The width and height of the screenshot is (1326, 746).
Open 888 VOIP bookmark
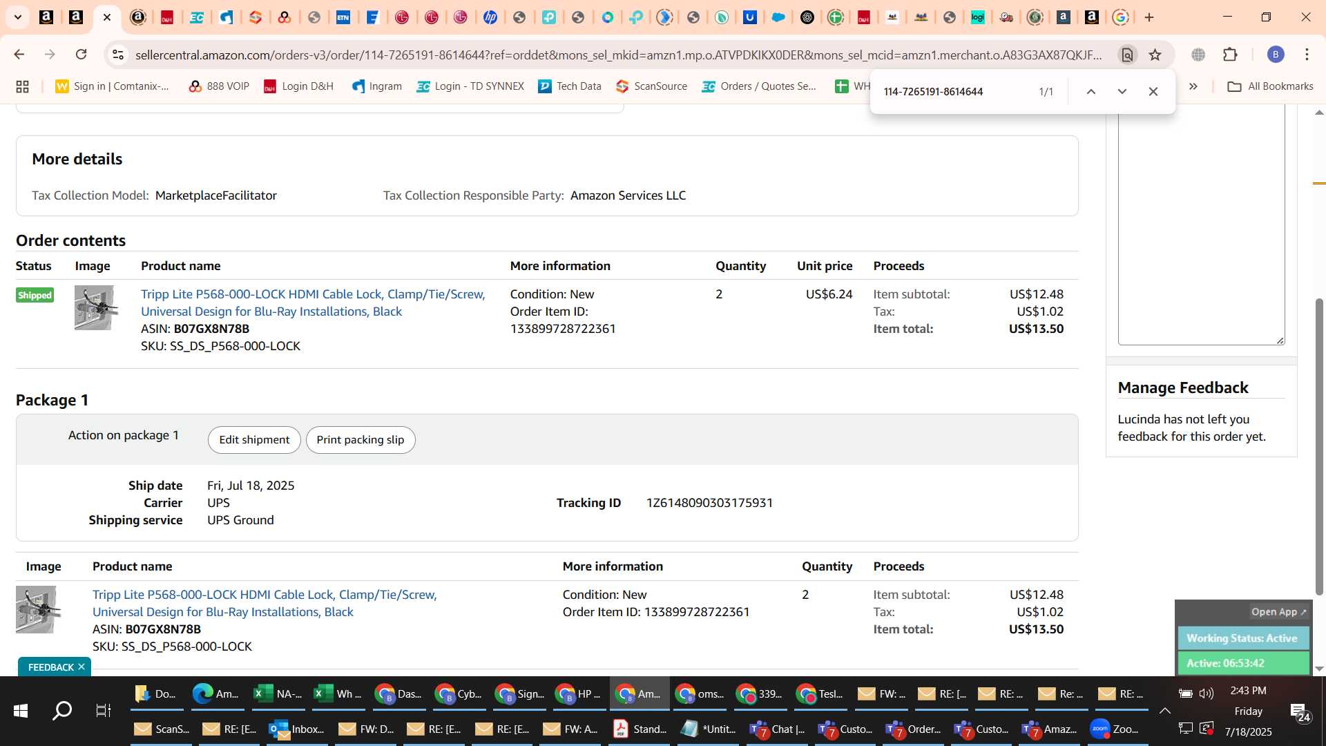(219, 86)
